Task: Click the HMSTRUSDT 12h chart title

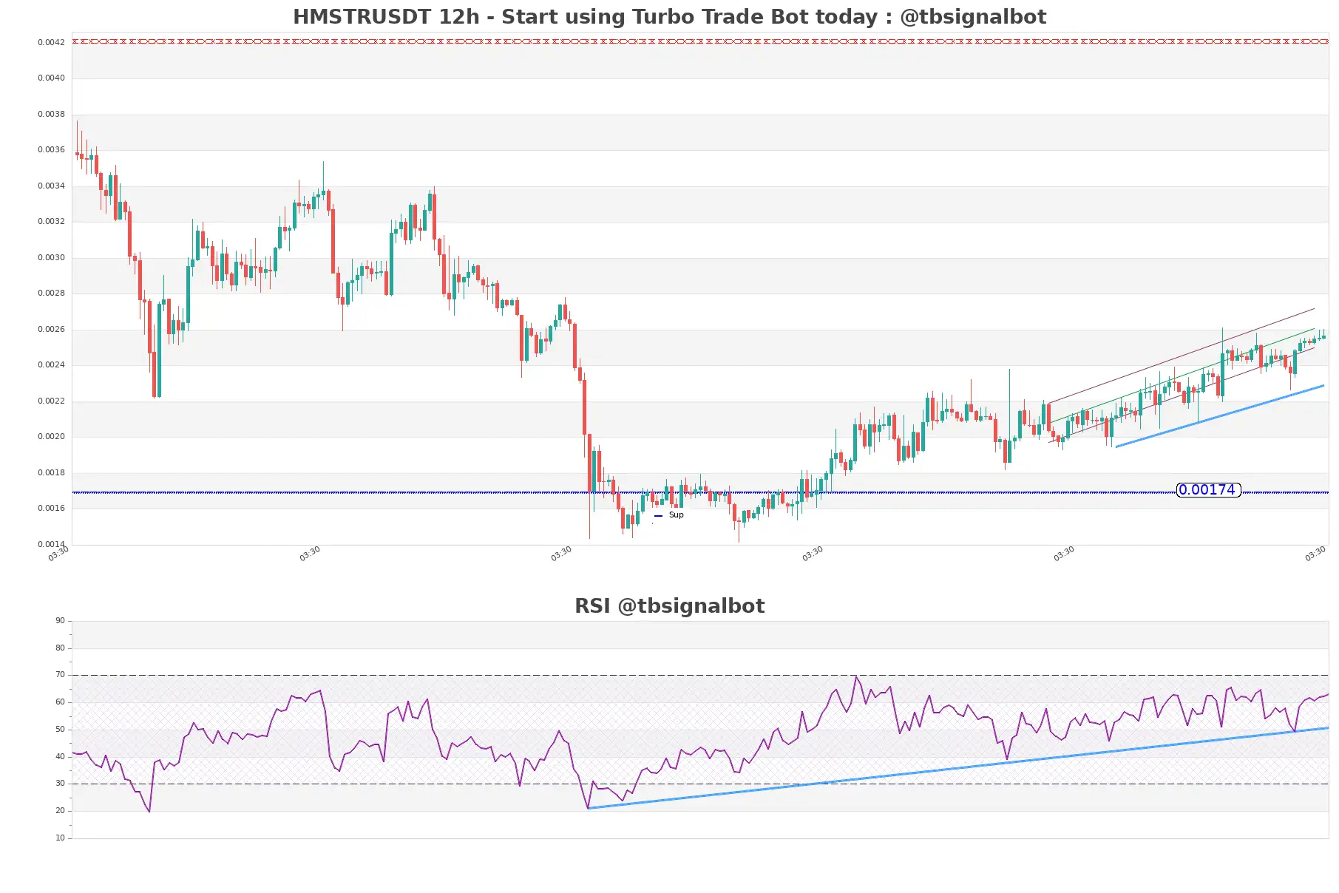Action: tap(669, 16)
